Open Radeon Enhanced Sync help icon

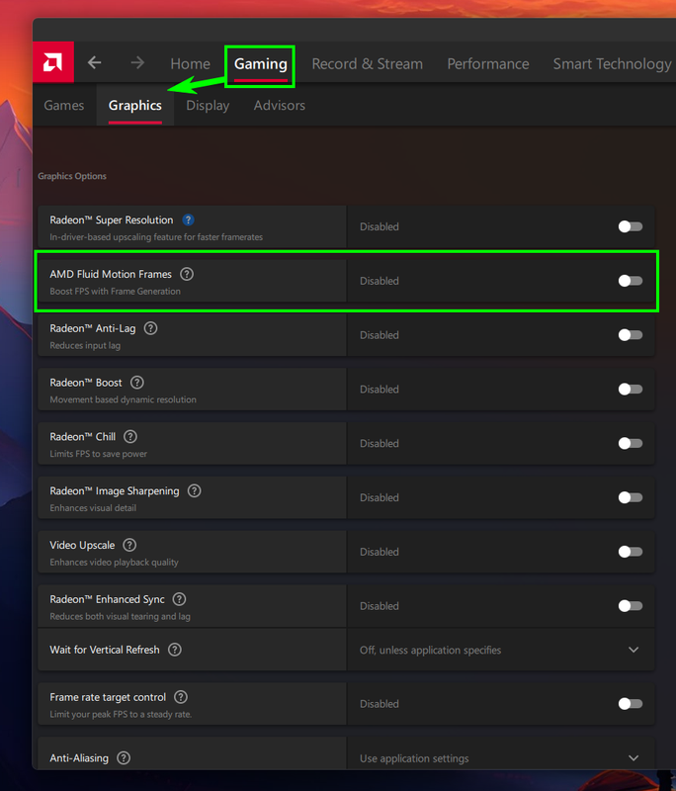click(x=180, y=599)
